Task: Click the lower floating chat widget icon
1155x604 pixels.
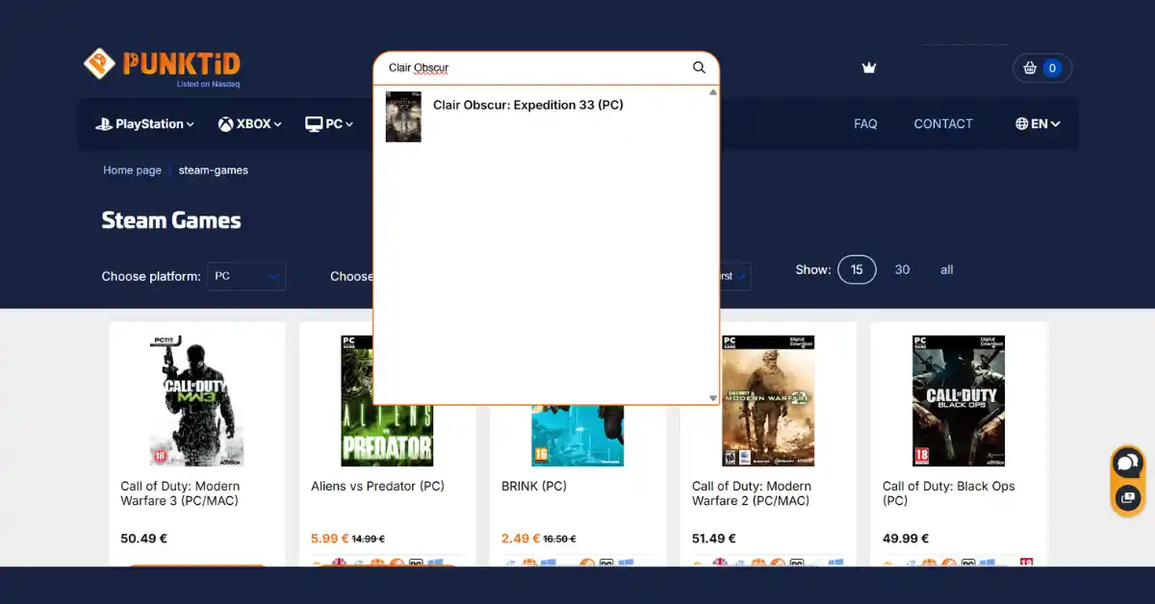Action: pos(1126,498)
